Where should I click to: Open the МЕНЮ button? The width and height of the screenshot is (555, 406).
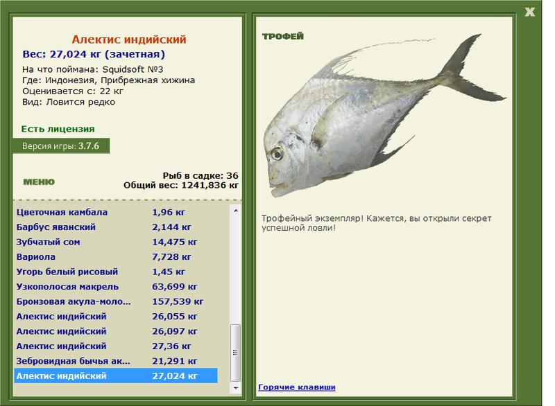click(39, 182)
